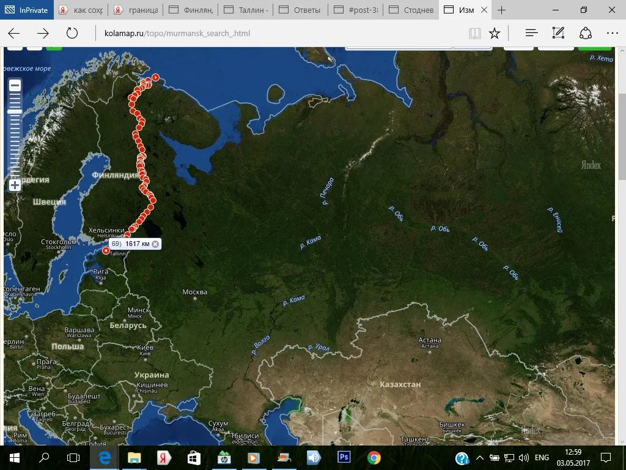Open the Action Center notifications

tap(606, 458)
